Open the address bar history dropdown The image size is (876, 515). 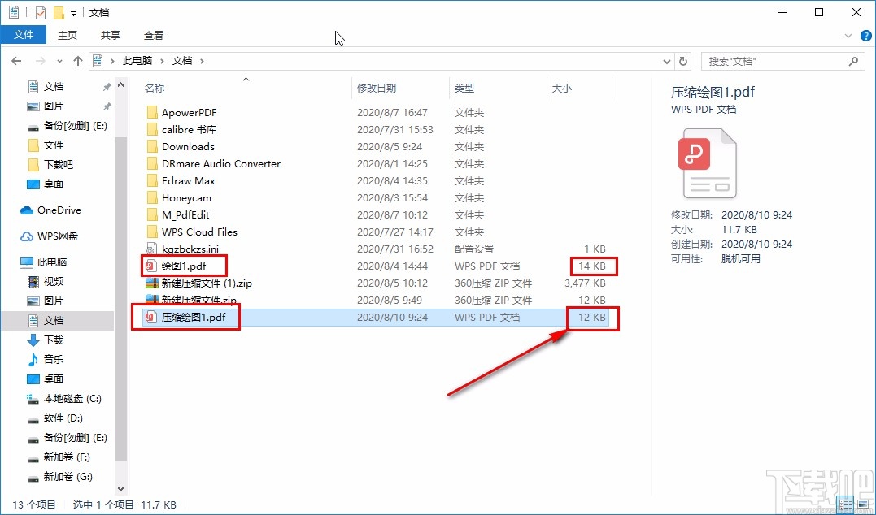pyautogui.click(x=667, y=61)
